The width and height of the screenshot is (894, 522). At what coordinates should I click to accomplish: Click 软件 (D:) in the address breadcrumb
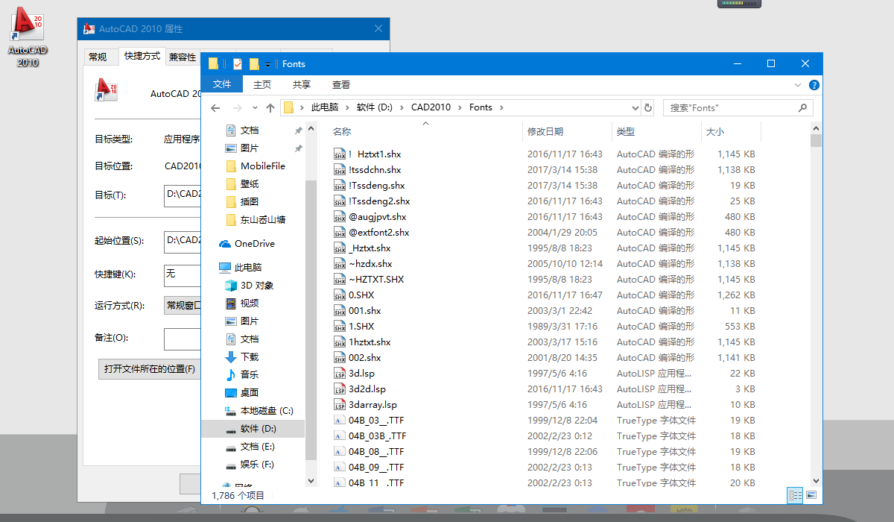click(374, 107)
